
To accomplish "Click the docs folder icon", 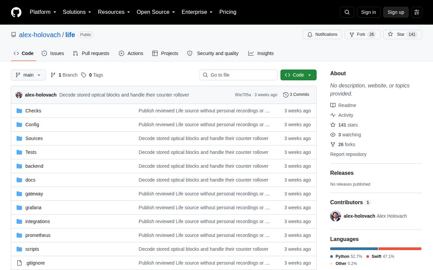I will [x=19, y=180].
